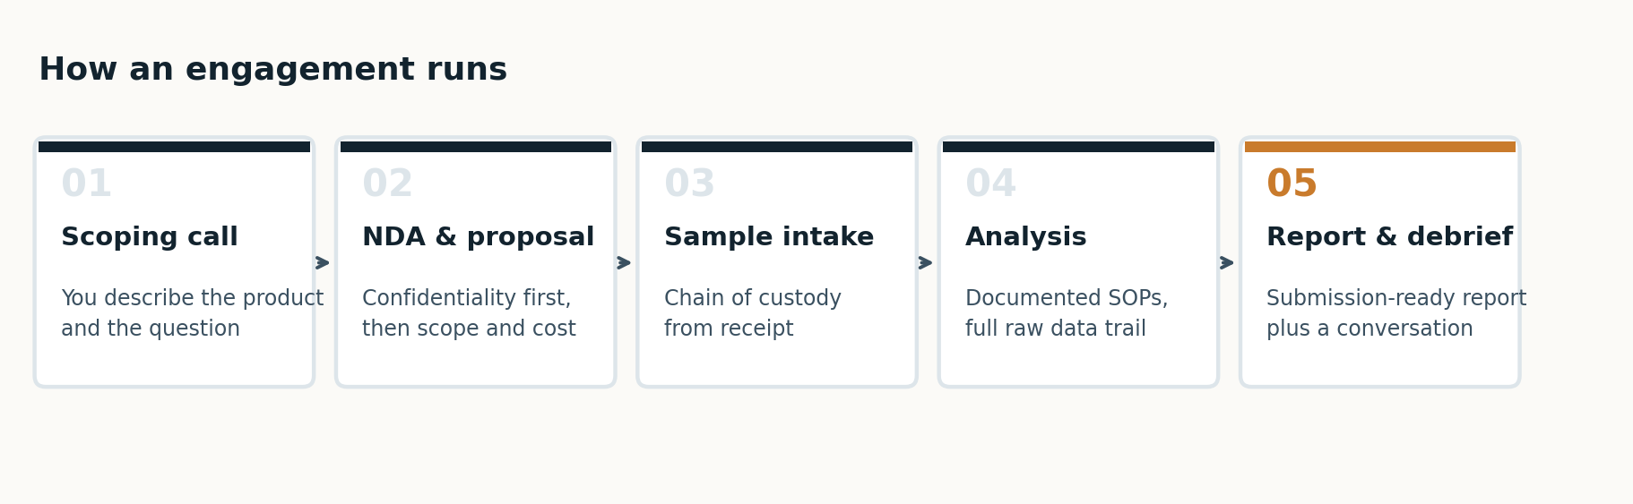Click the arrow after Scoping call card
Screen dimensions: 1633x504
(323, 262)
